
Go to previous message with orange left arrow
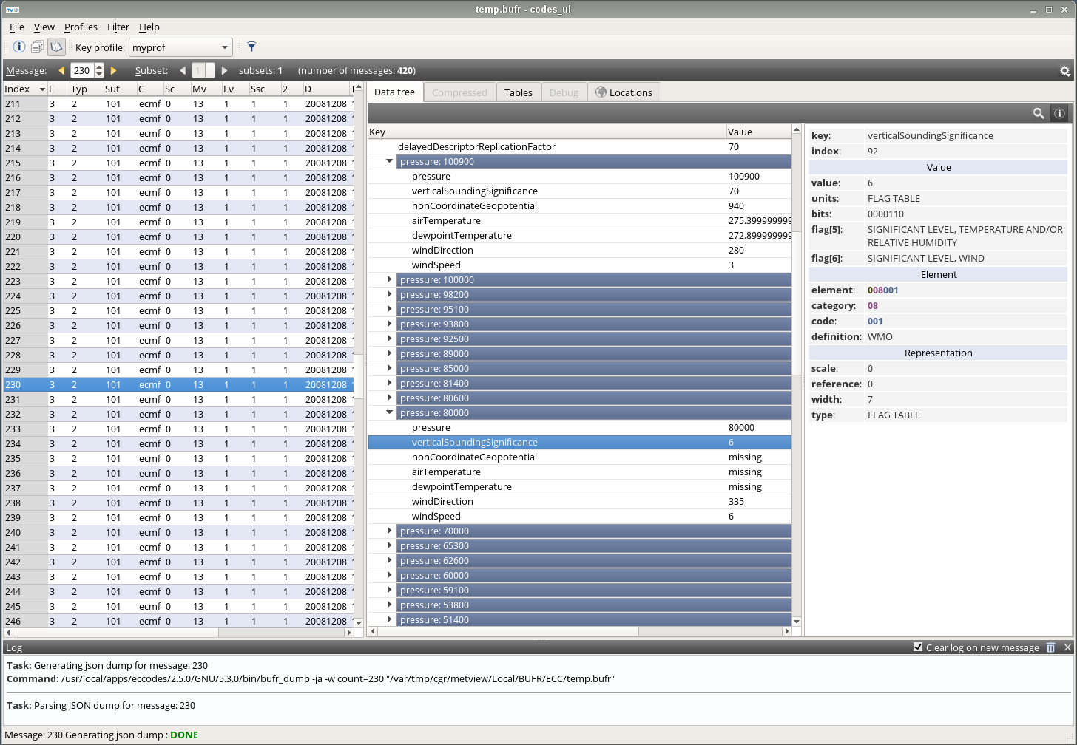(61, 70)
